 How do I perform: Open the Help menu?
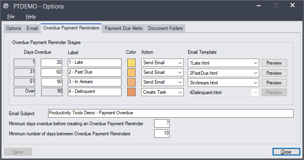point(31,17)
